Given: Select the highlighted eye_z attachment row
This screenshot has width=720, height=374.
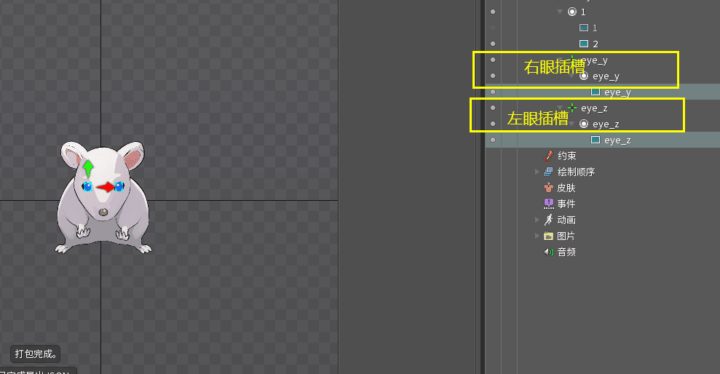Looking at the screenshot, I should (603, 140).
